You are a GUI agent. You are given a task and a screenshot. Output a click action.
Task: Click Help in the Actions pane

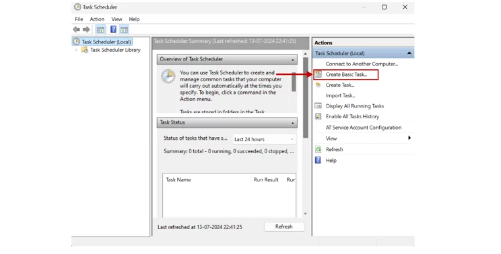coord(331,161)
